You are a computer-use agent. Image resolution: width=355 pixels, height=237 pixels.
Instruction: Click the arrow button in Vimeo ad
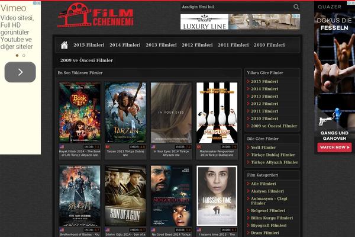pos(20,72)
